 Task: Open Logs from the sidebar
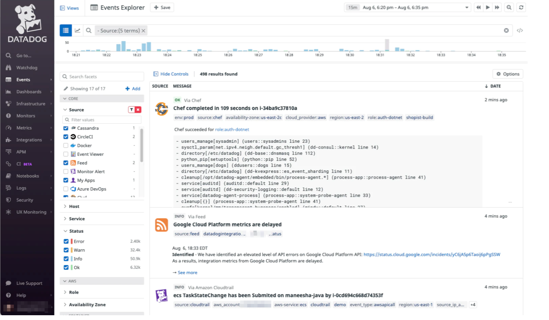[21, 188]
